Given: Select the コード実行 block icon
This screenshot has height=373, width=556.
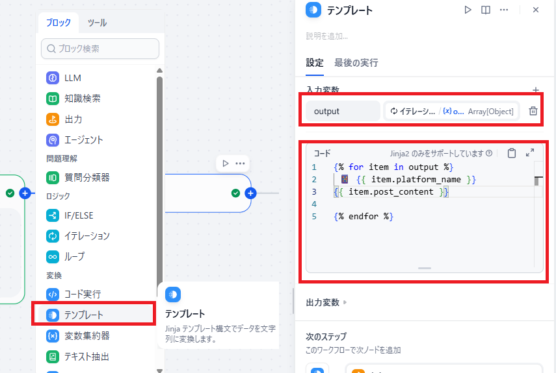Looking at the screenshot, I should [53, 295].
